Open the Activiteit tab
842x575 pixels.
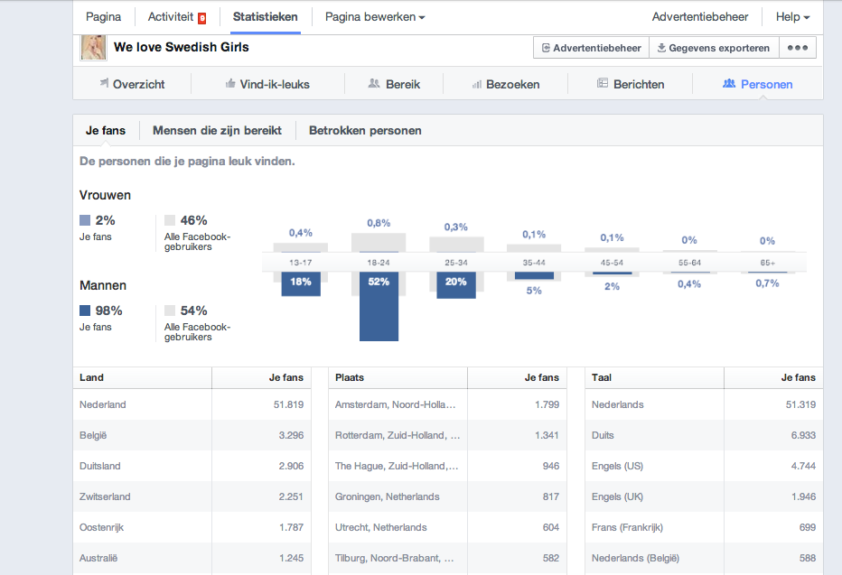(170, 17)
